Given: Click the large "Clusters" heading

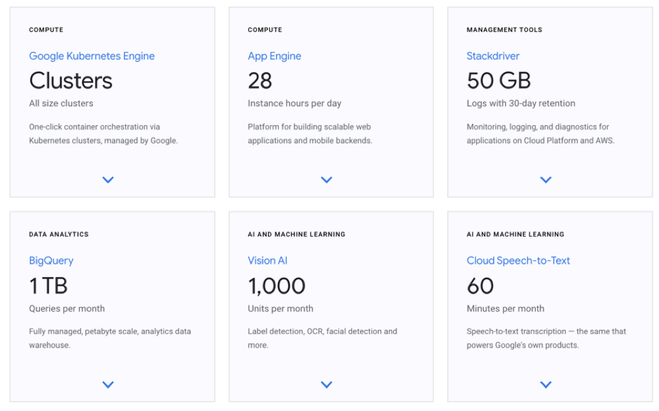Looking at the screenshot, I should (71, 80).
